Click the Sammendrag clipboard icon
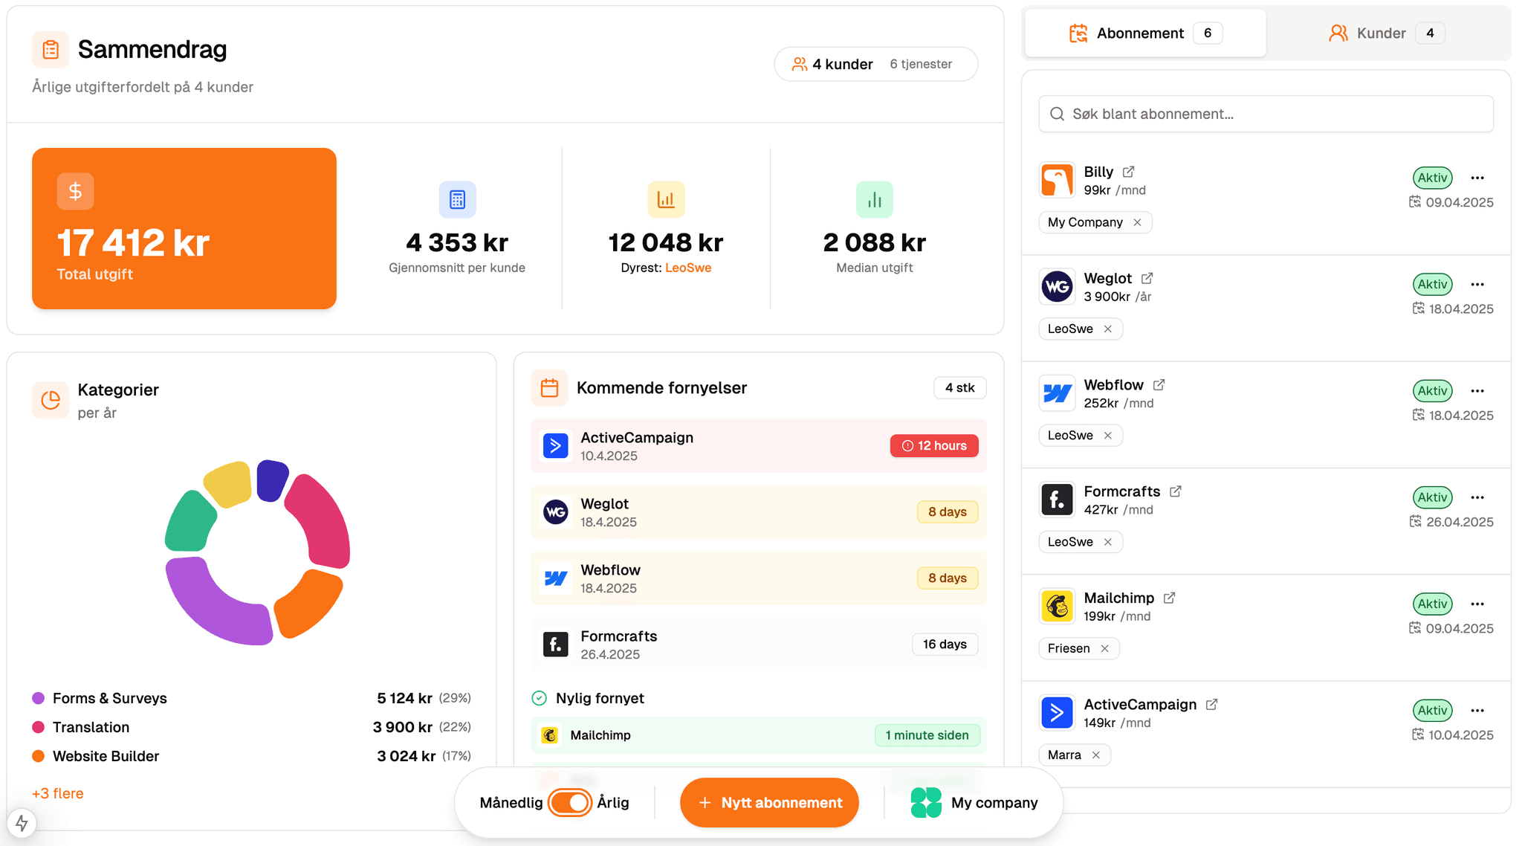This screenshot has height=846, width=1522. (51, 50)
